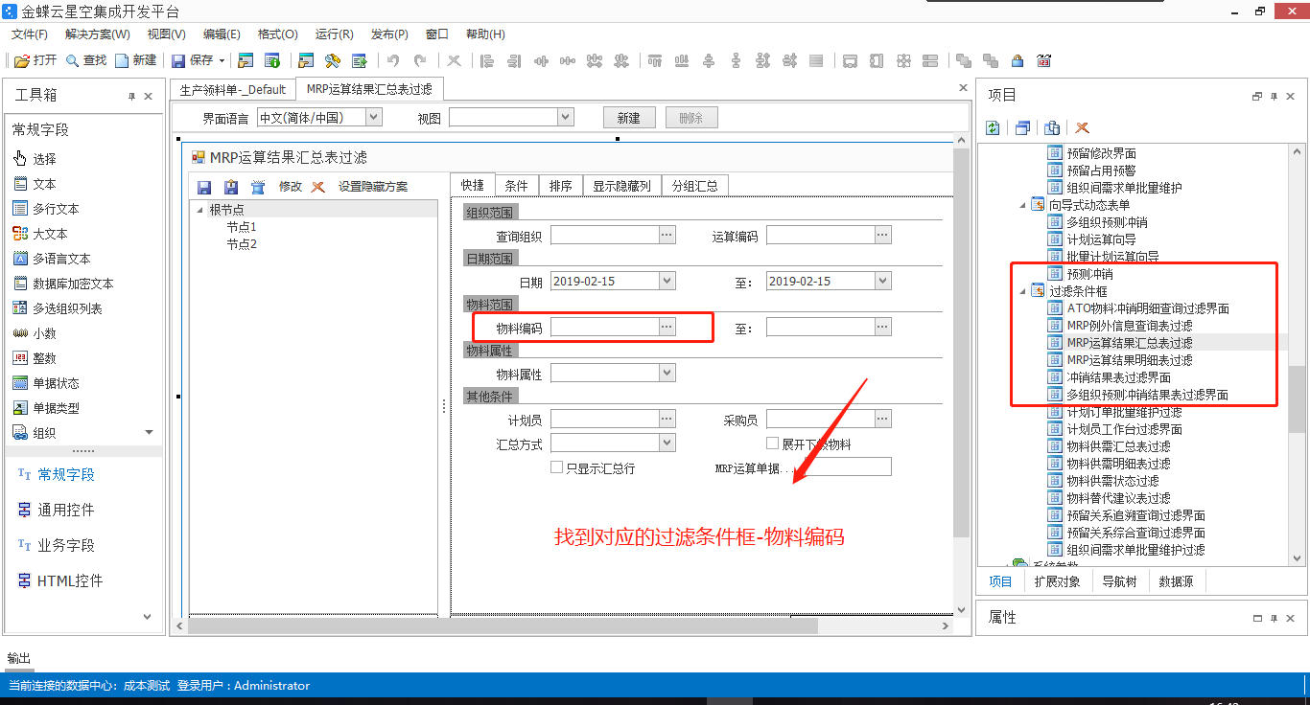Open the 汇总方式 dropdown
The image size is (1310, 705).
pyautogui.click(x=667, y=443)
